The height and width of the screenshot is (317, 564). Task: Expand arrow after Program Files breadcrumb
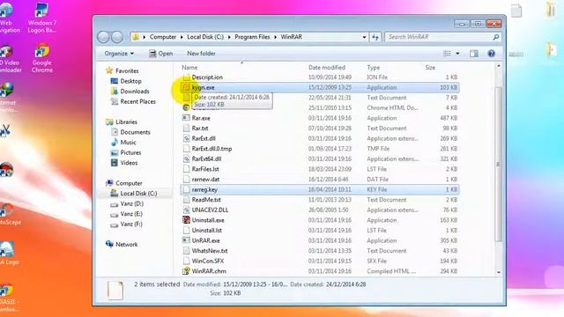click(x=275, y=37)
